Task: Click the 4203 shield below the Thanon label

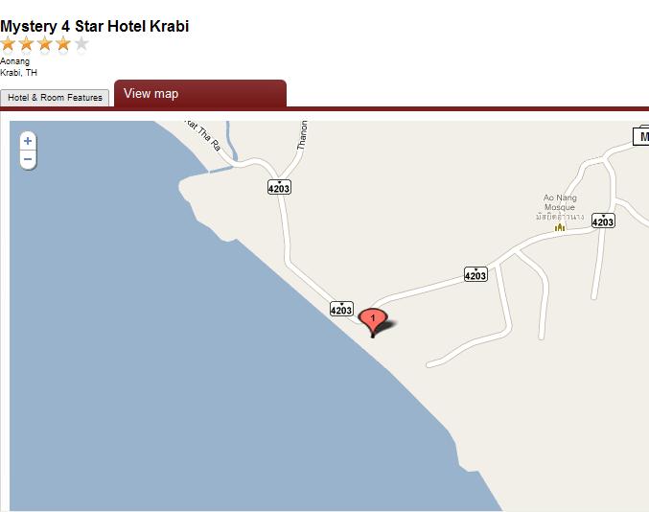Action: point(279,188)
